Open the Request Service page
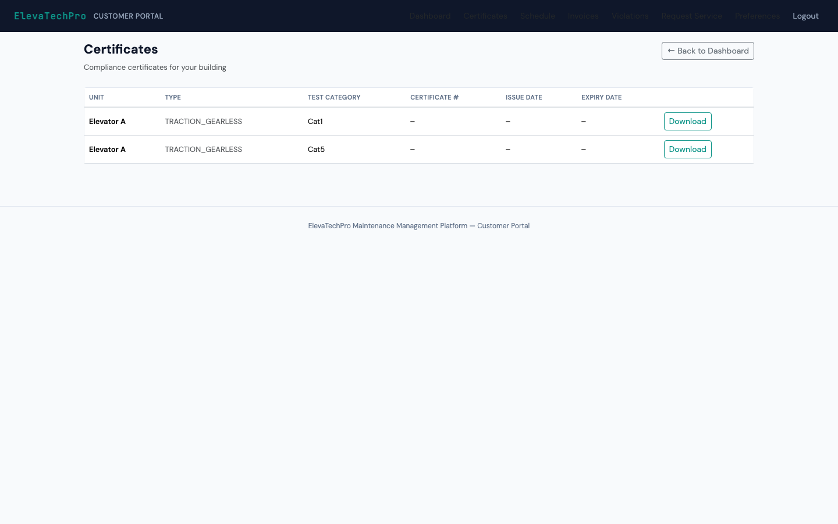This screenshot has width=838, height=524. pos(691,16)
